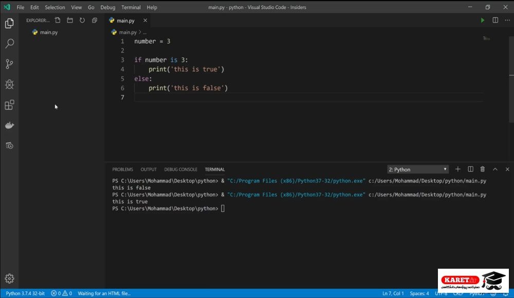Split the editor to the right
The width and height of the screenshot is (514, 298).
click(495, 21)
